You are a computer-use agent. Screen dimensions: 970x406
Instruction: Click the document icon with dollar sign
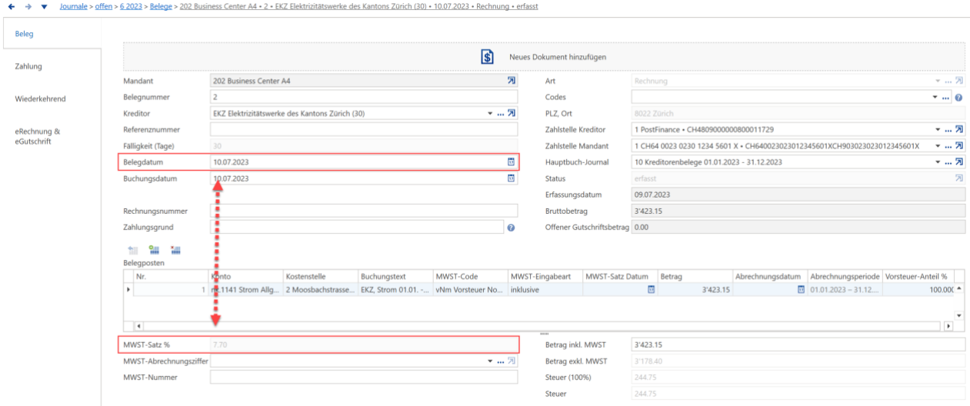pyautogui.click(x=487, y=57)
